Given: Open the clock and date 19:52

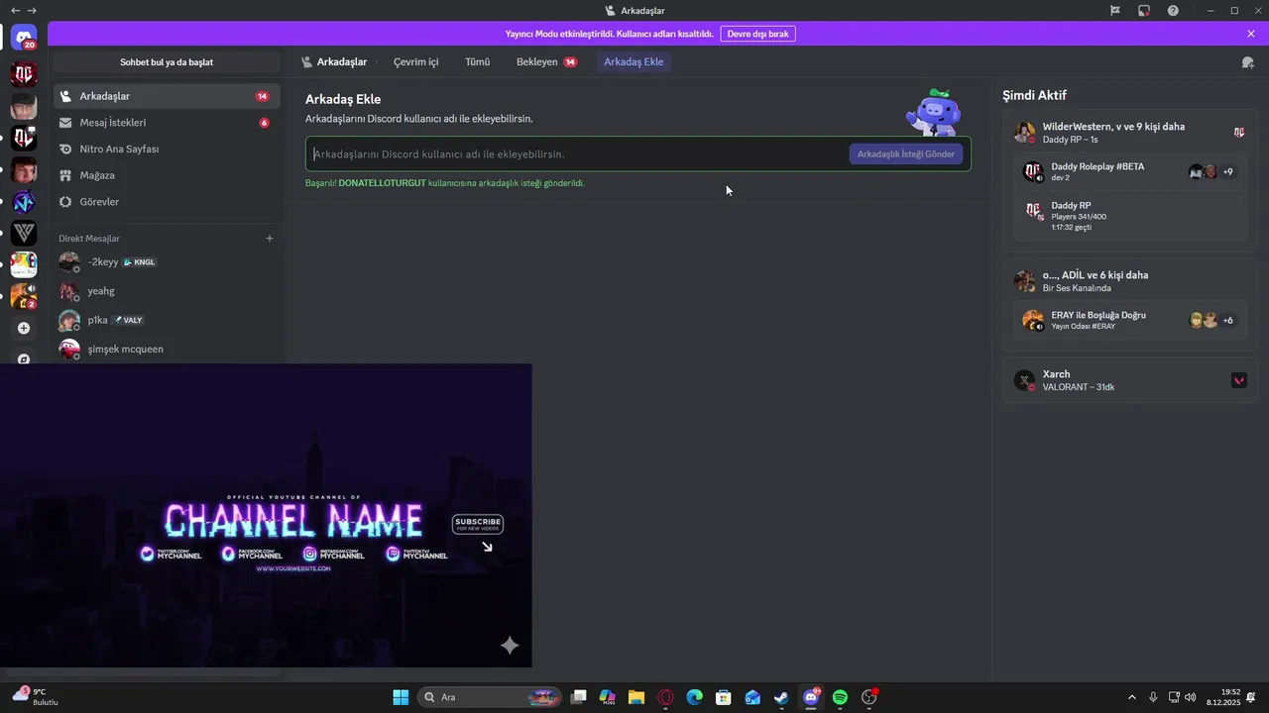Looking at the screenshot, I should [x=1223, y=697].
